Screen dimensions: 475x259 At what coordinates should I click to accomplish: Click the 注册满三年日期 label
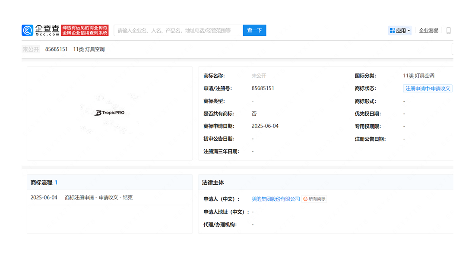[222, 152]
